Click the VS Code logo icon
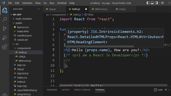This screenshot has width=171, height=96. pos(3,3)
